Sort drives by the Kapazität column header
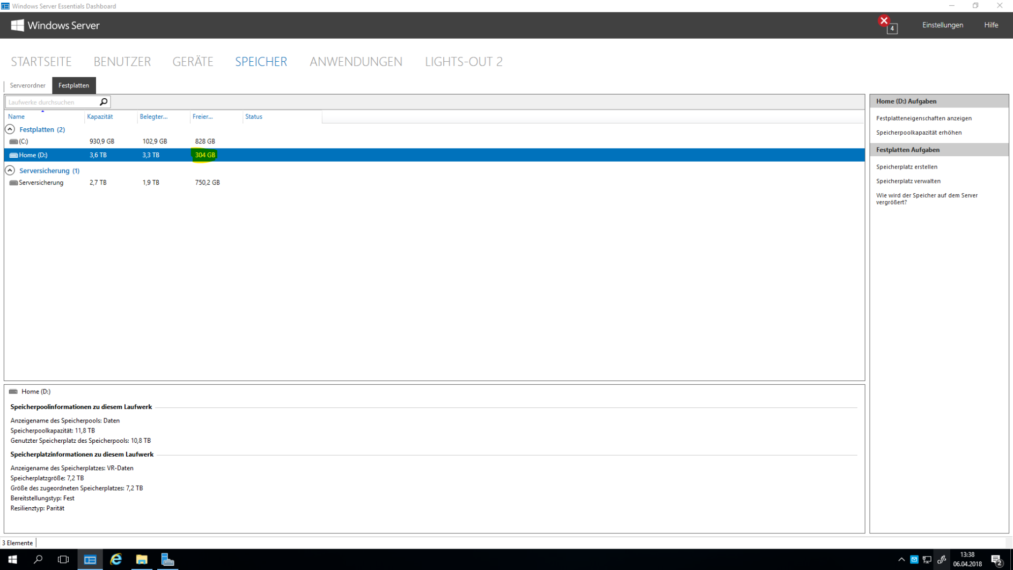This screenshot has width=1013, height=570. (101, 116)
